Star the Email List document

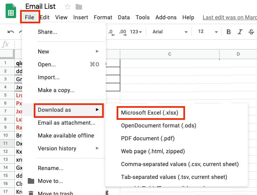tap(67, 7)
